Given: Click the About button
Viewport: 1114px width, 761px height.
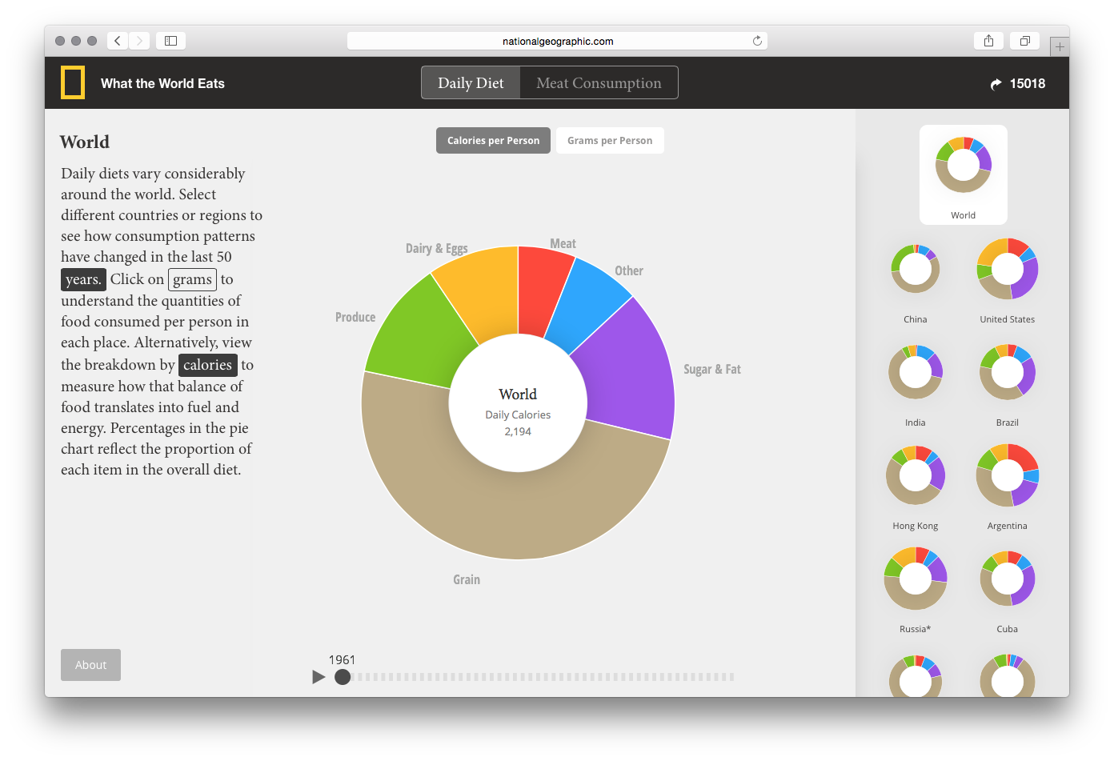Looking at the screenshot, I should coord(90,665).
